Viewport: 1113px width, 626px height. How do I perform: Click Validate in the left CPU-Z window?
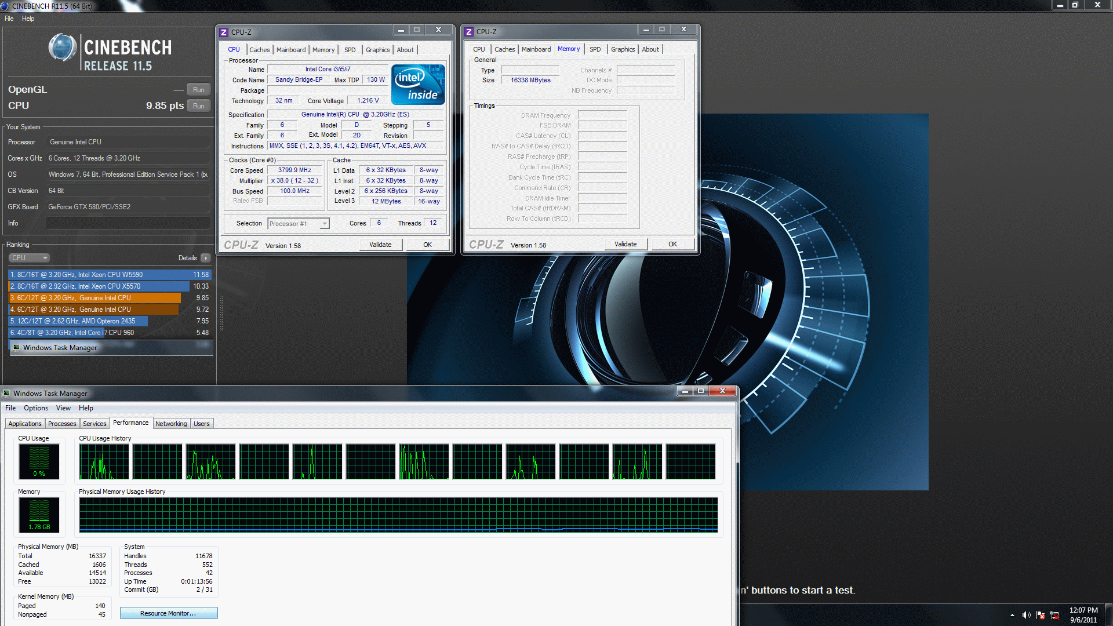coord(380,245)
